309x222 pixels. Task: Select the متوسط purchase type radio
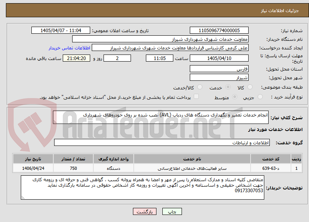click(234, 96)
